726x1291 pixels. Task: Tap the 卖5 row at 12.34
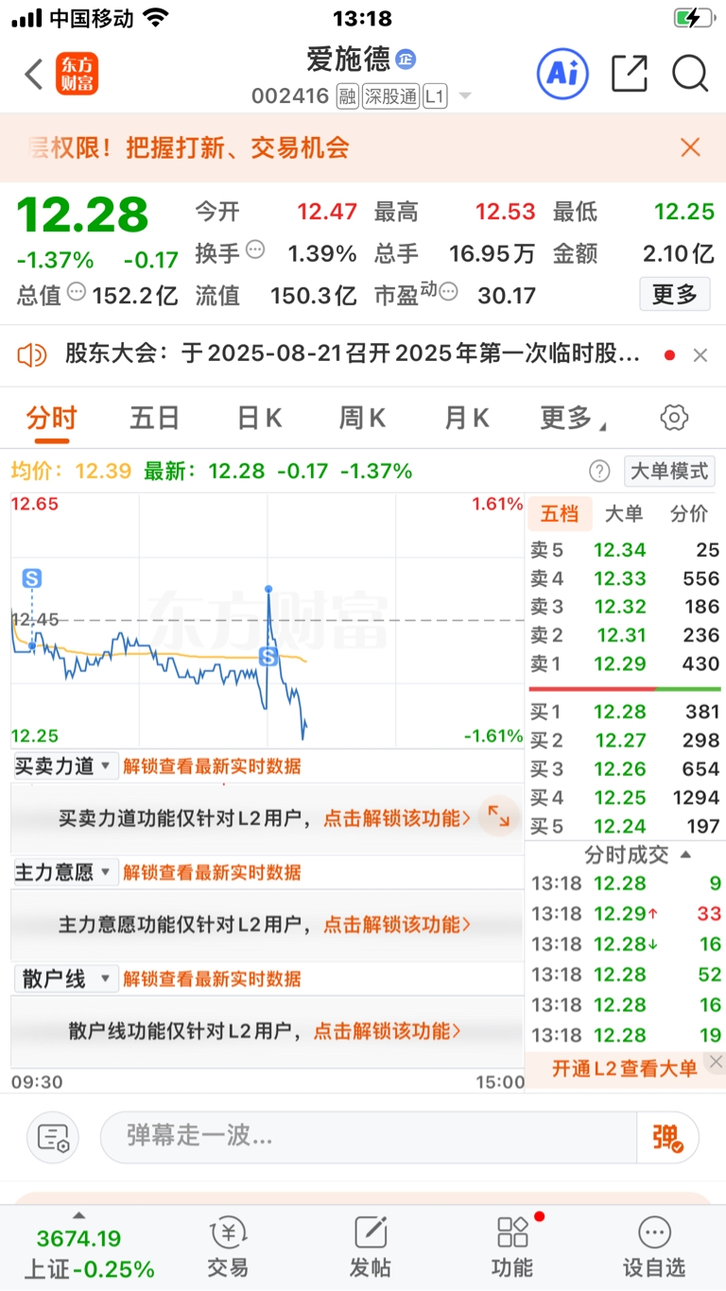[x=625, y=549]
